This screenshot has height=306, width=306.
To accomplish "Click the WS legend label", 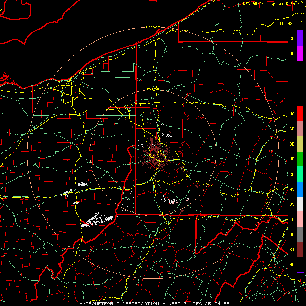I will click(x=292, y=189).
